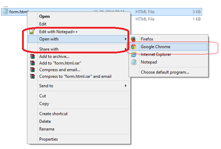Click the form.html file icon

[5, 12]
